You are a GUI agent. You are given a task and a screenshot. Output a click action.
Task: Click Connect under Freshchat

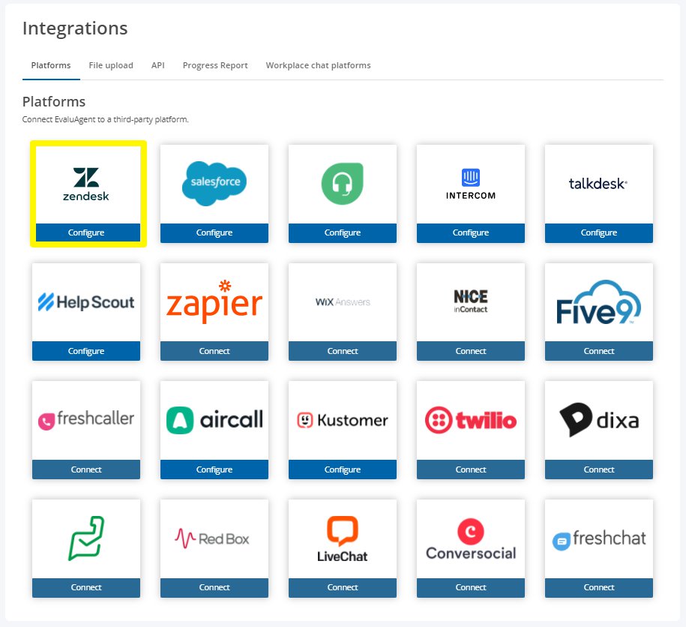click(598, 587)
